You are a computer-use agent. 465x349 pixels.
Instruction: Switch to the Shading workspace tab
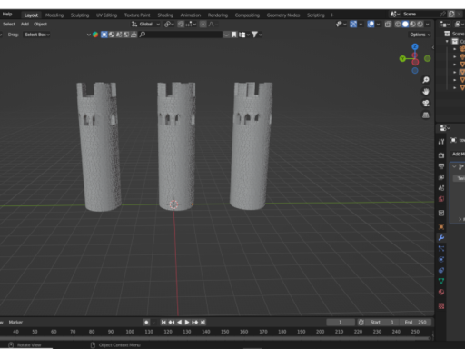tap(165, 15)
